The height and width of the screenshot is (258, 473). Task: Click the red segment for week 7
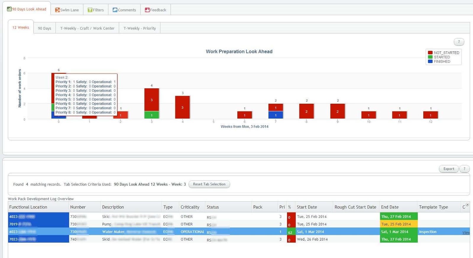[x=276, y=107]
